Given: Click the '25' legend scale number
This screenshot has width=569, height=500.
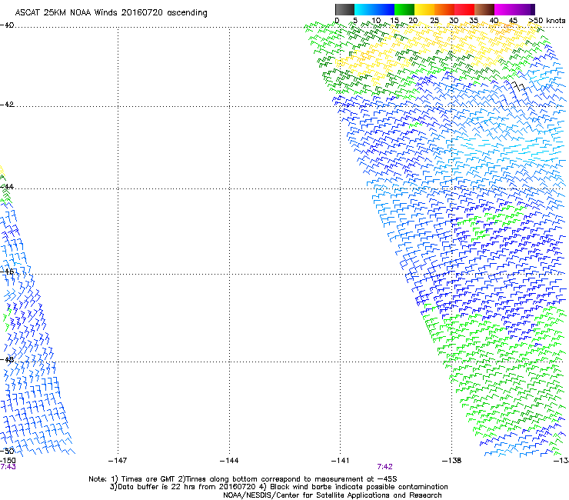Looking at the screenshot, I should tap(434, 21).
